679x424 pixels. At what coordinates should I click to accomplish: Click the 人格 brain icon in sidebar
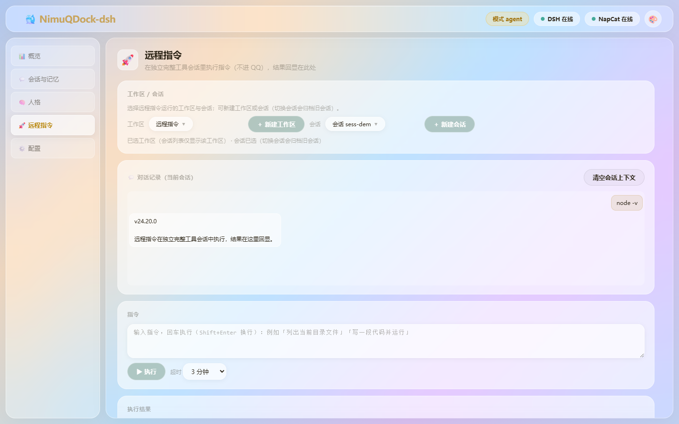coord(22,102)
